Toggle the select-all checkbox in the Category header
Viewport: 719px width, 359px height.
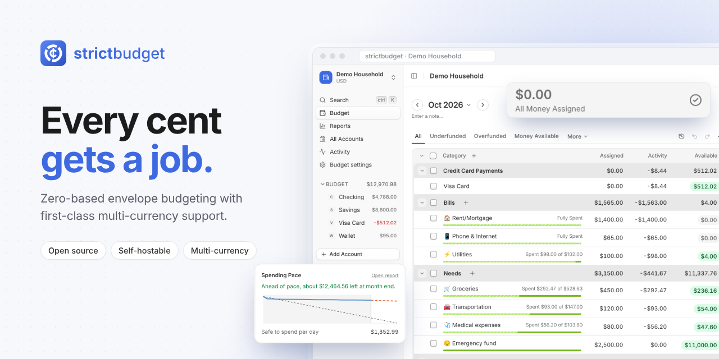433,156
